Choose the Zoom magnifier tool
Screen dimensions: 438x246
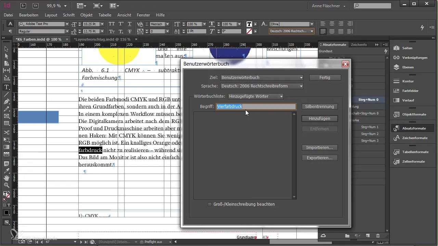tap(6, 185)
